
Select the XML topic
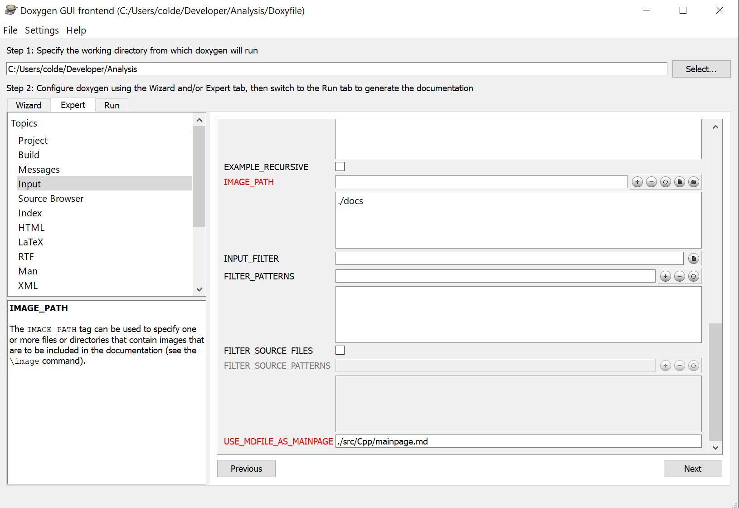pyautogui.click(x=28, y=286)
